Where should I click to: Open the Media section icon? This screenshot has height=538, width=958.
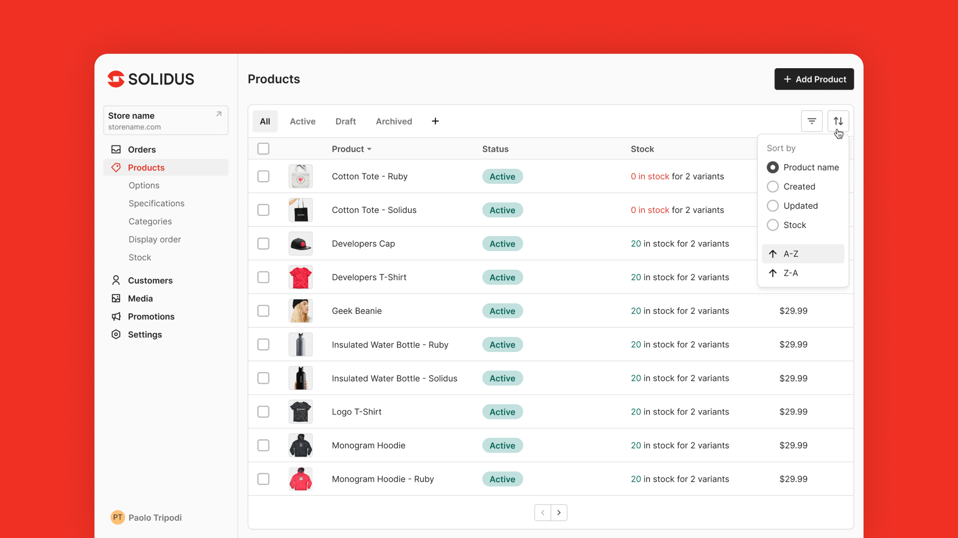click(x=116, y=298)
